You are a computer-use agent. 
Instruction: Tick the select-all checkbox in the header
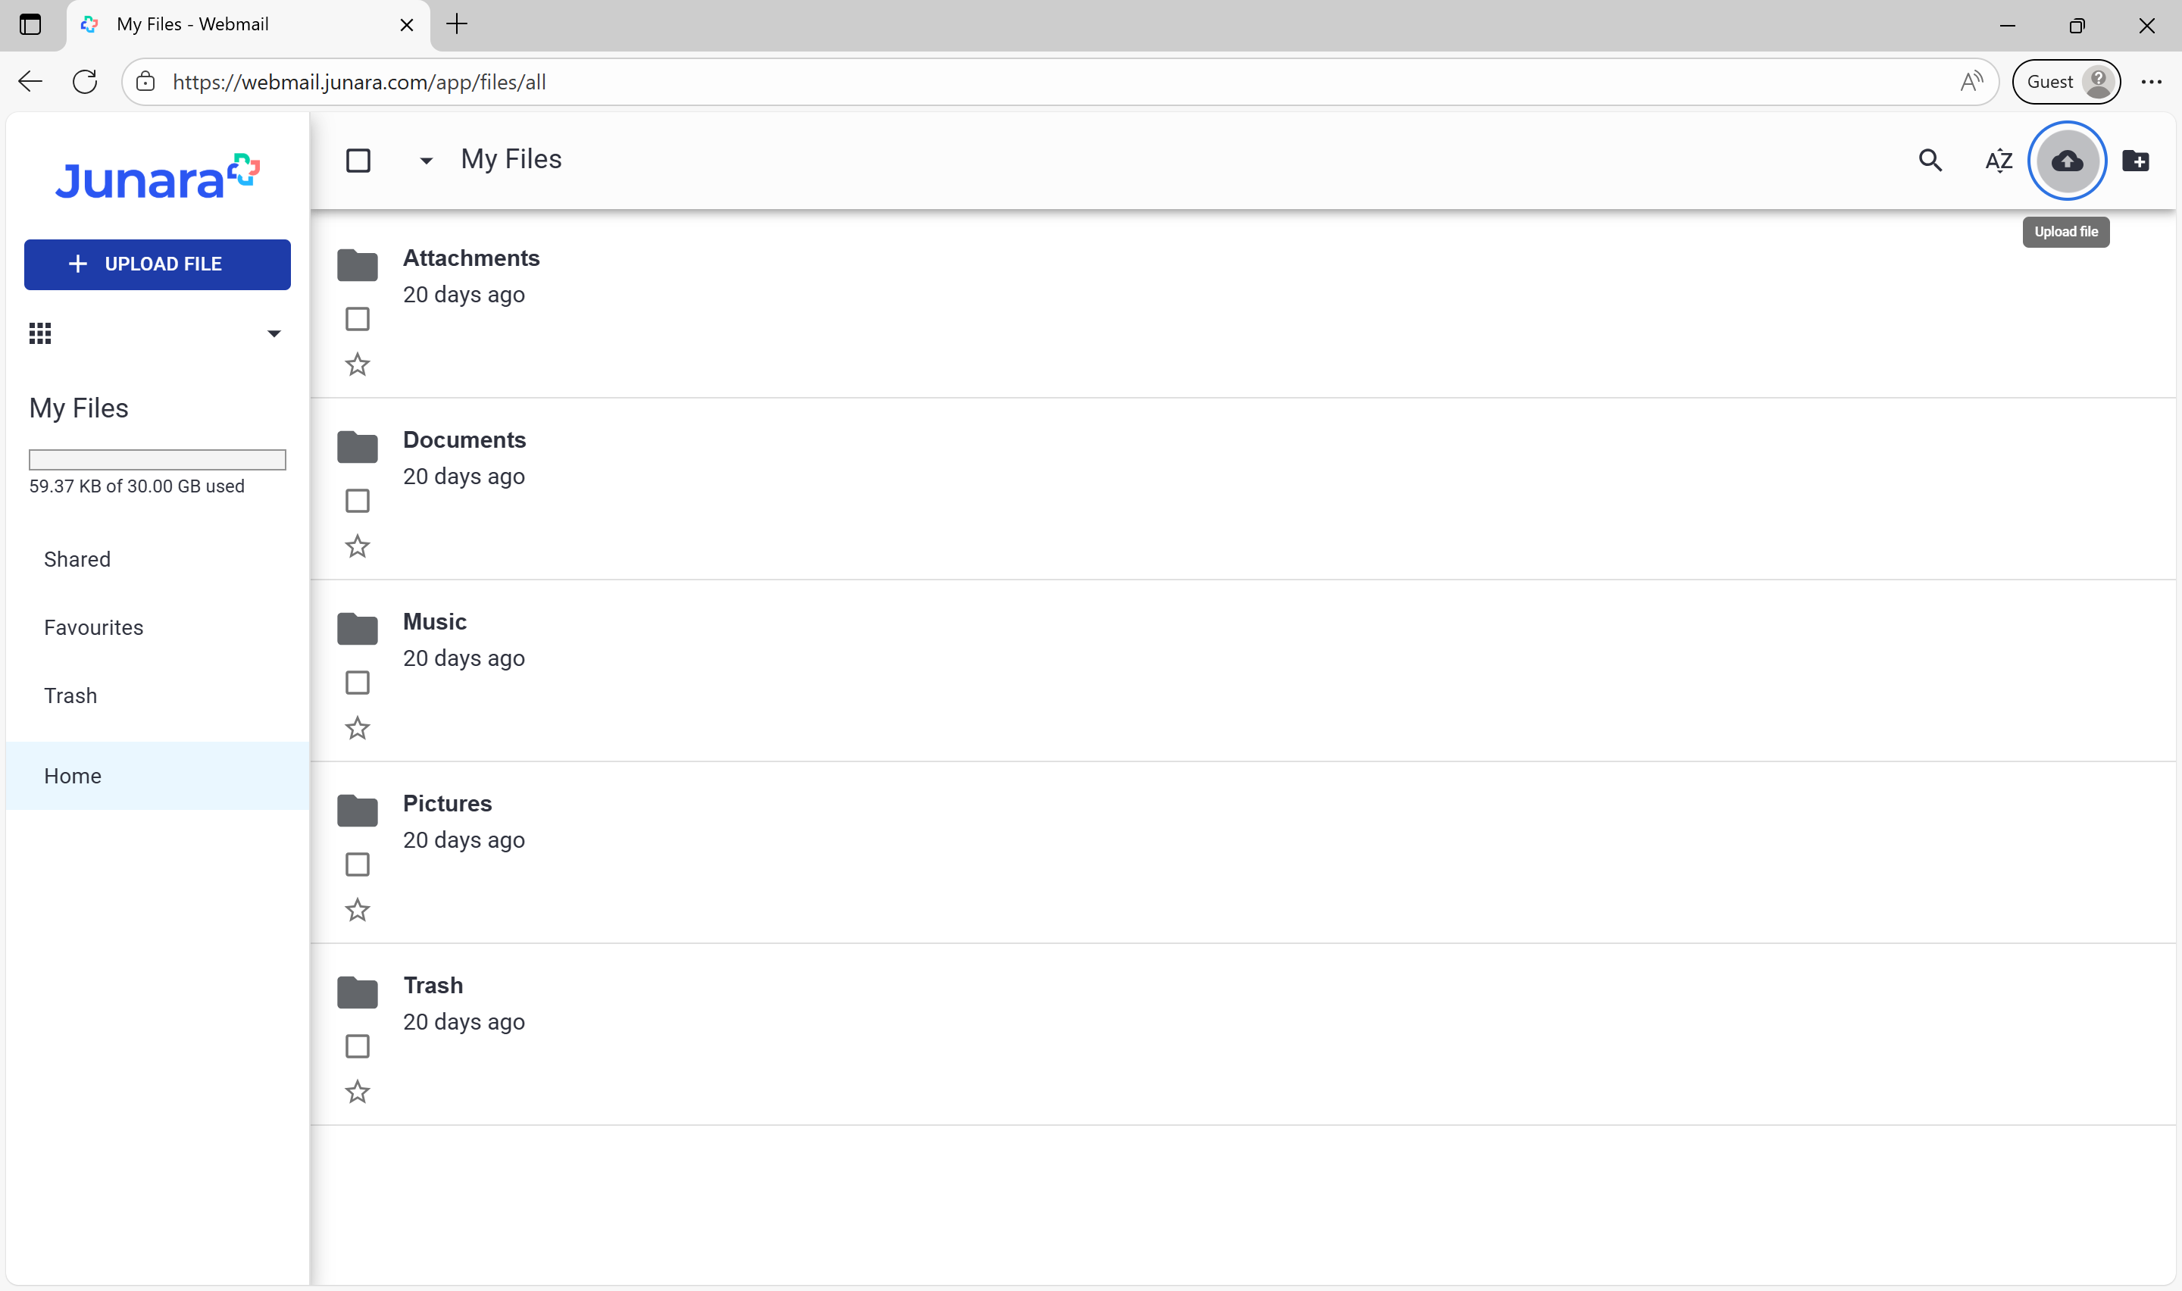[x=358, y=160]
